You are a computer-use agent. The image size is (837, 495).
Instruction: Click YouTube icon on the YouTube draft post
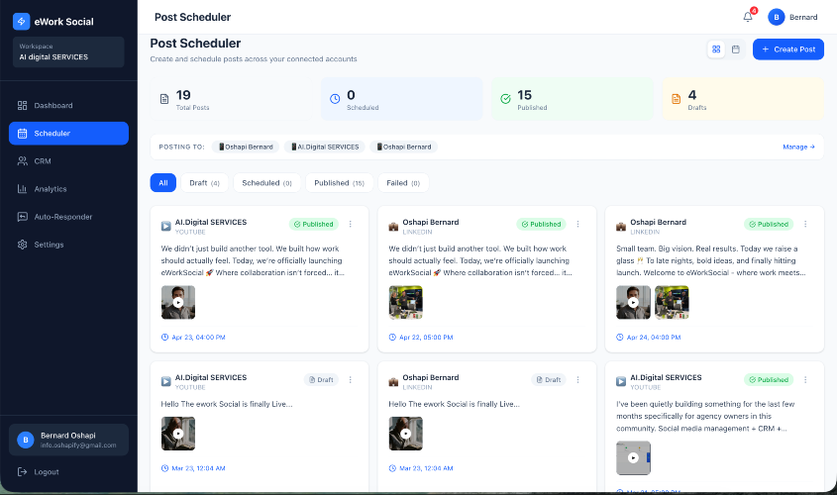coord(166,382)
